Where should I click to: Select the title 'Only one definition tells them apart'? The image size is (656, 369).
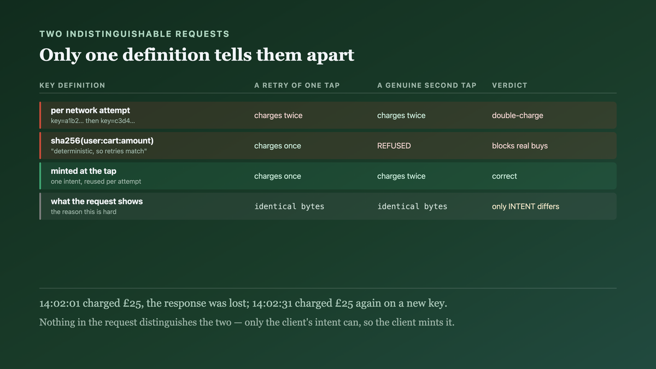(197, 55)
